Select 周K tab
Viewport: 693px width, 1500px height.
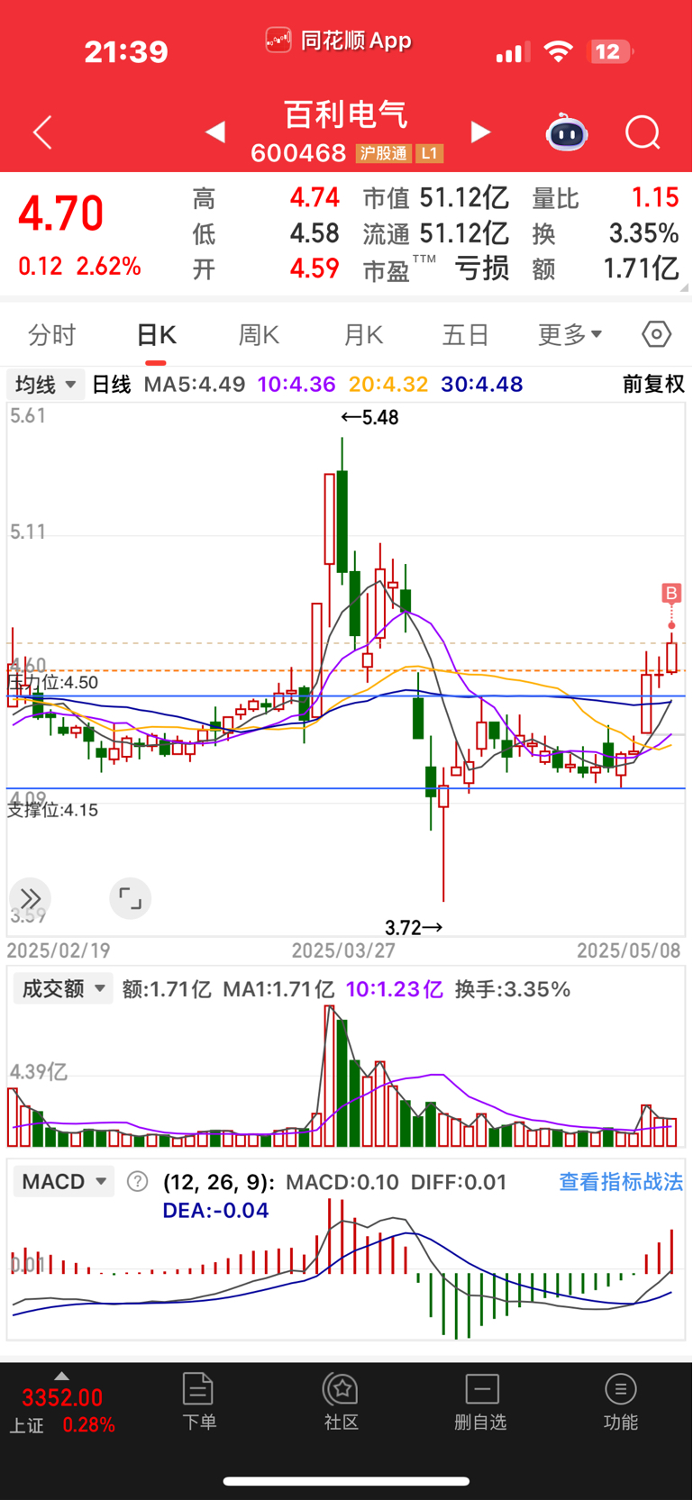pos(260,335)
